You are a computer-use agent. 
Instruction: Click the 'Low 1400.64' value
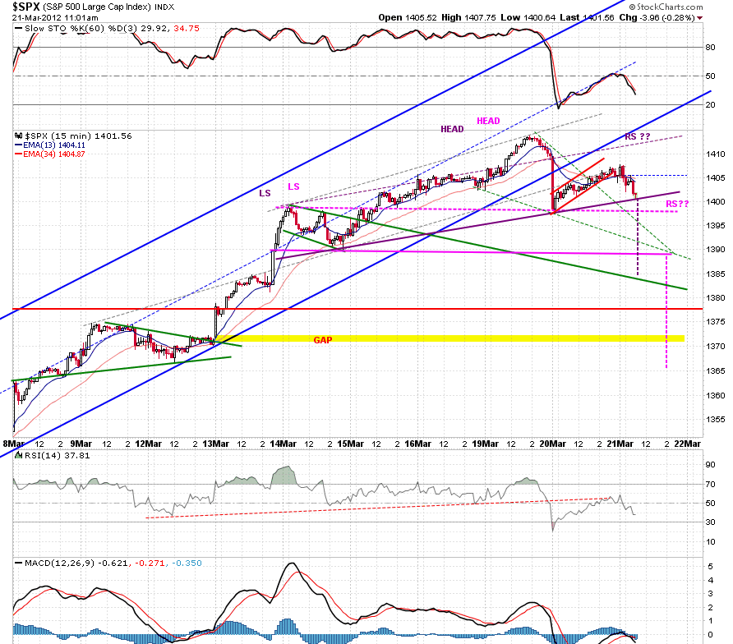pyautogui.click(x=528, y=17)
